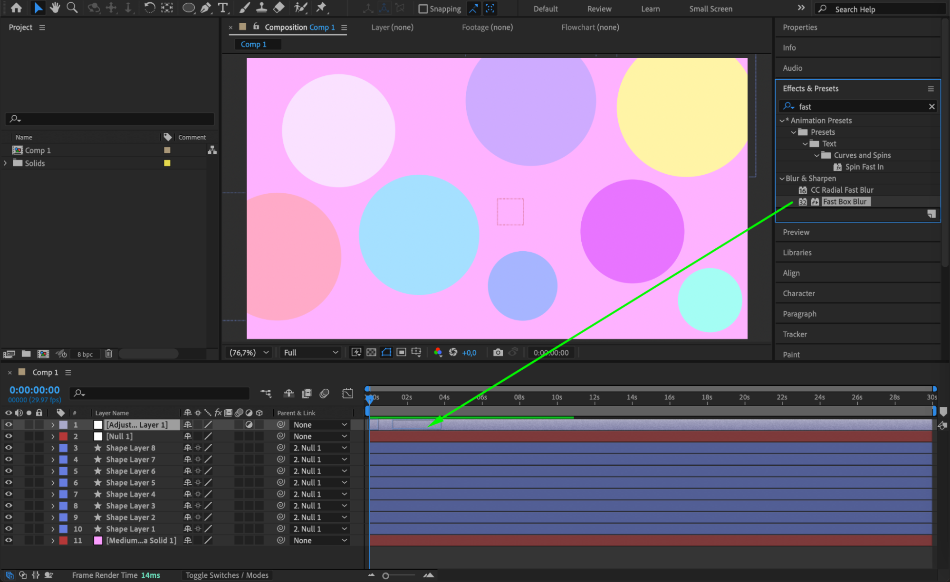Select the Selection arrow tool
Viewport: 950px width, 582px height.
coord(38,8)
